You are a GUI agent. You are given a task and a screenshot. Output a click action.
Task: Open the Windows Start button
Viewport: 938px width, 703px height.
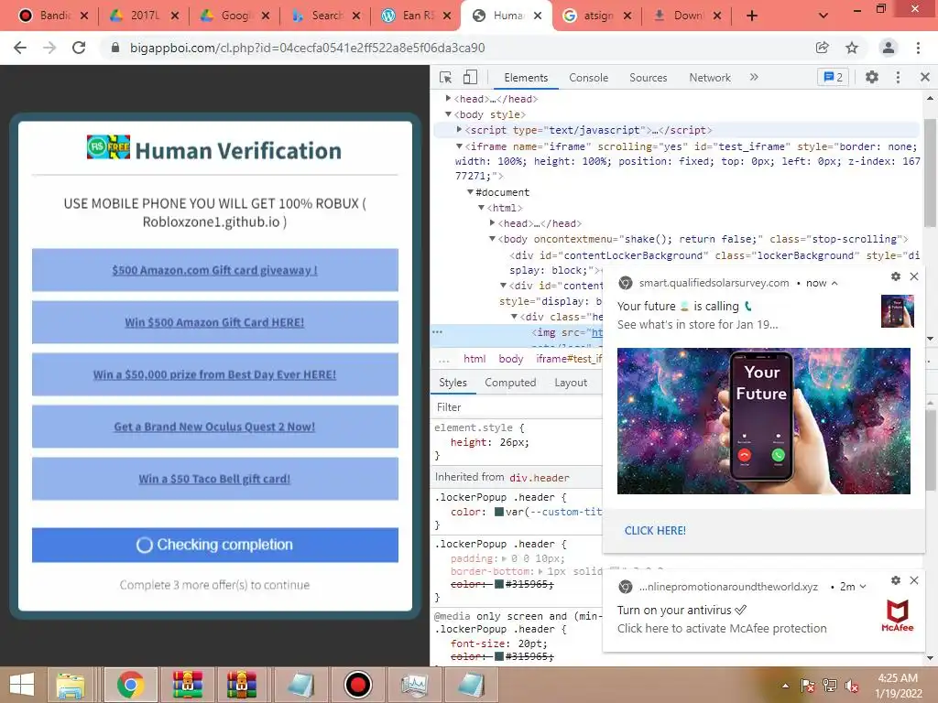22,685
